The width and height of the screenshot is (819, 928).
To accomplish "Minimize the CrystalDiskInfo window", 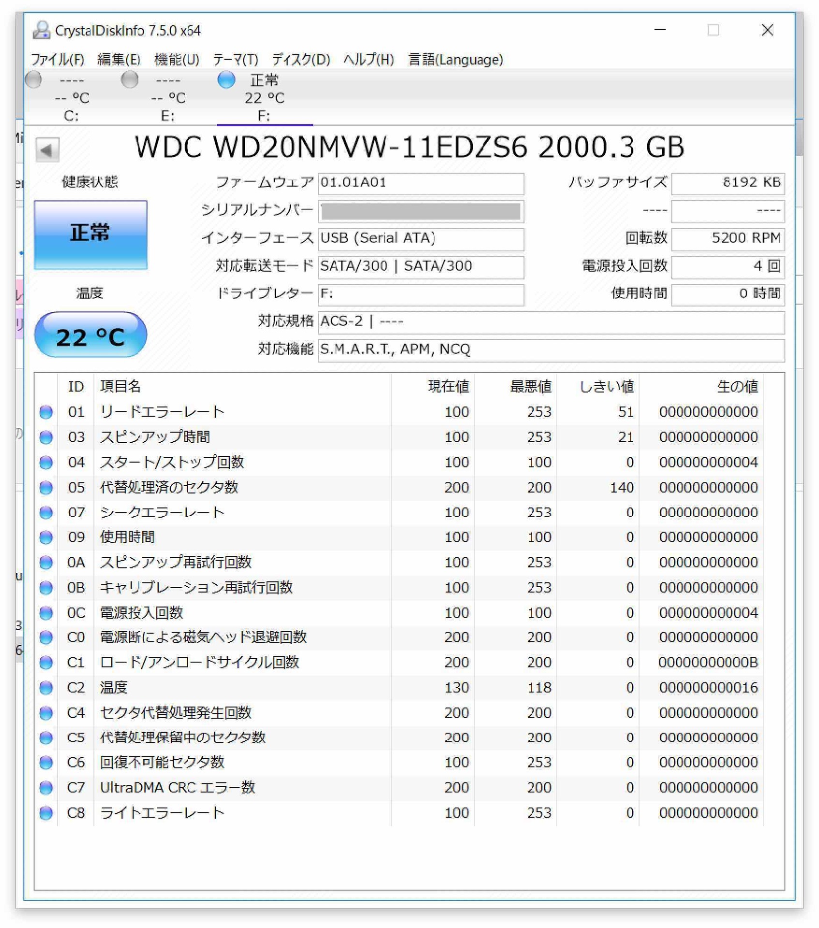I will [x=661, y=30].
